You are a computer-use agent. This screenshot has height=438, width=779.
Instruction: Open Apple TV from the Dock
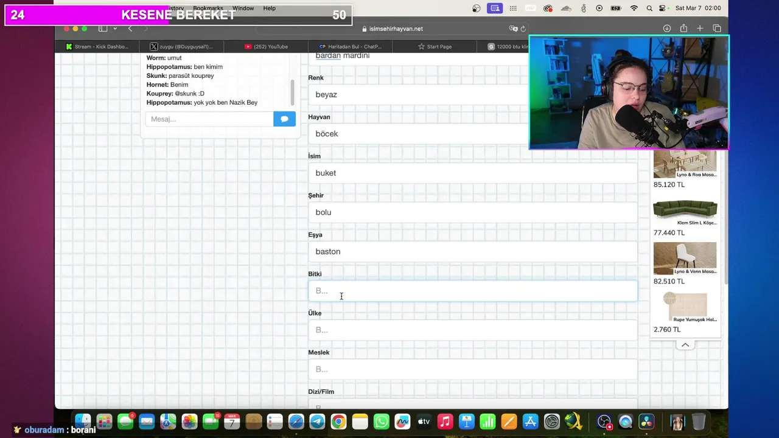pos(424,421)
